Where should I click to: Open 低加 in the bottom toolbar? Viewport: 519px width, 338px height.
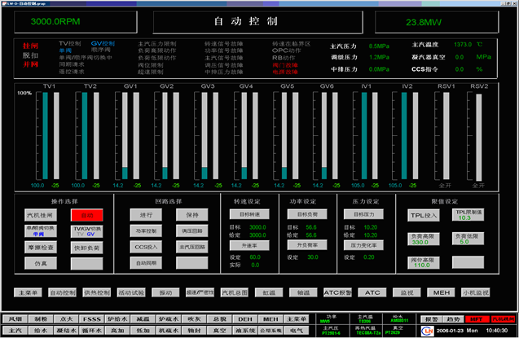tap(143, 331)
